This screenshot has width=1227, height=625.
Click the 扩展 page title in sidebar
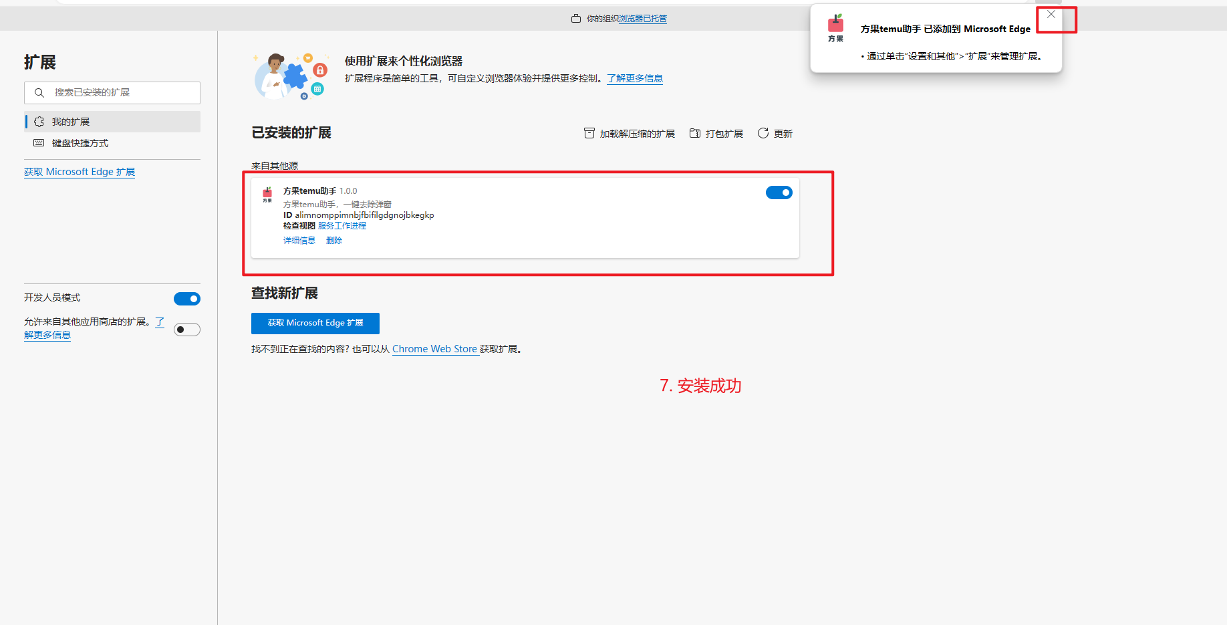(40, 62)
